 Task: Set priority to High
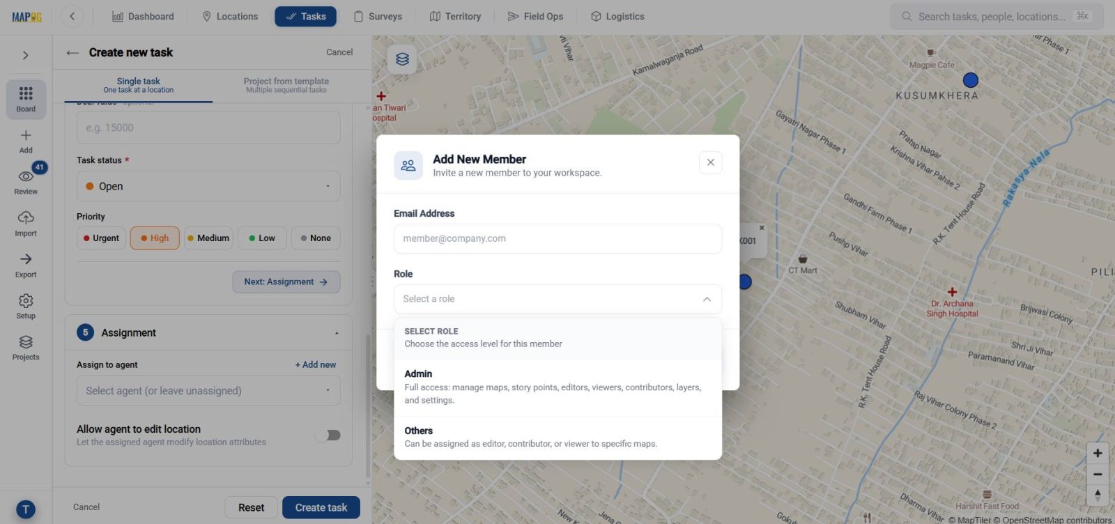pos(155,238)
